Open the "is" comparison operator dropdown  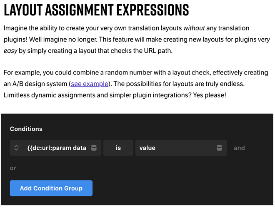(x=118, y=148)
